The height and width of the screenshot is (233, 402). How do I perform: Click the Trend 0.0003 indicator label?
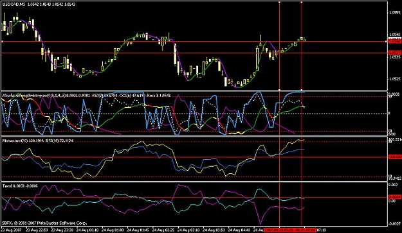20,186
